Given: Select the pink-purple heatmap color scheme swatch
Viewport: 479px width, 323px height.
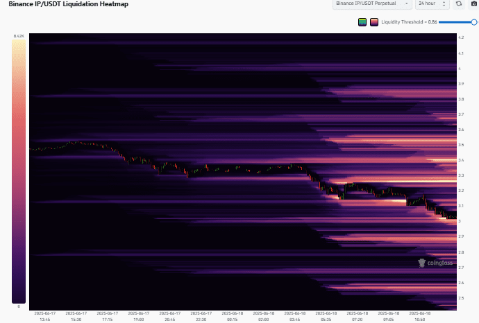Looking at the screenshot, I should [374, 22].
